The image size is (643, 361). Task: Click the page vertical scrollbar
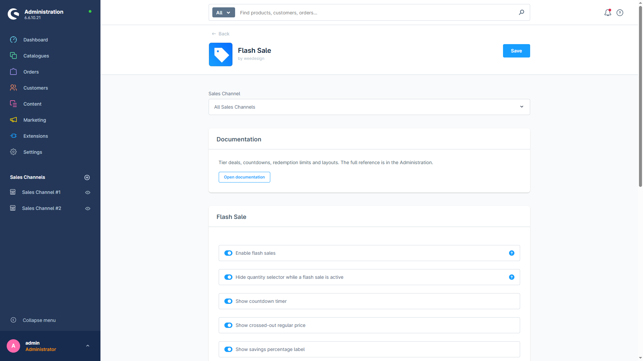pos(640,97)
